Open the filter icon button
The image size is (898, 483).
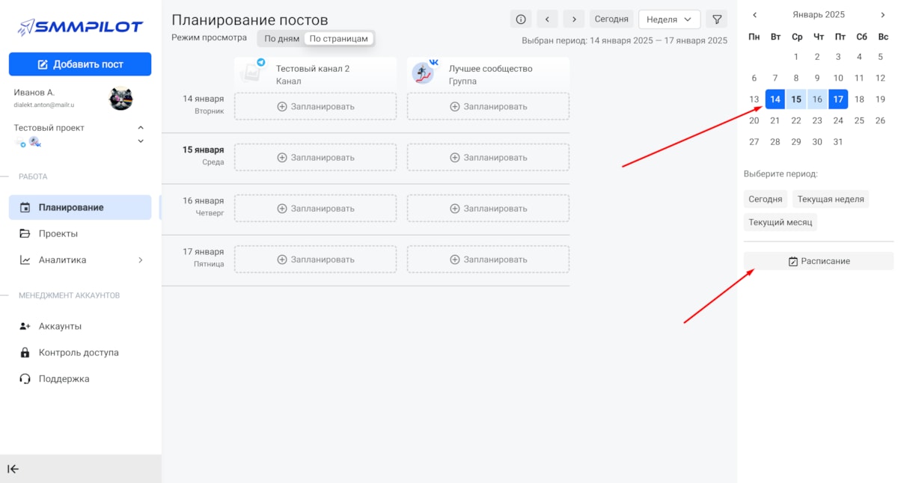[x=716, y=19]
